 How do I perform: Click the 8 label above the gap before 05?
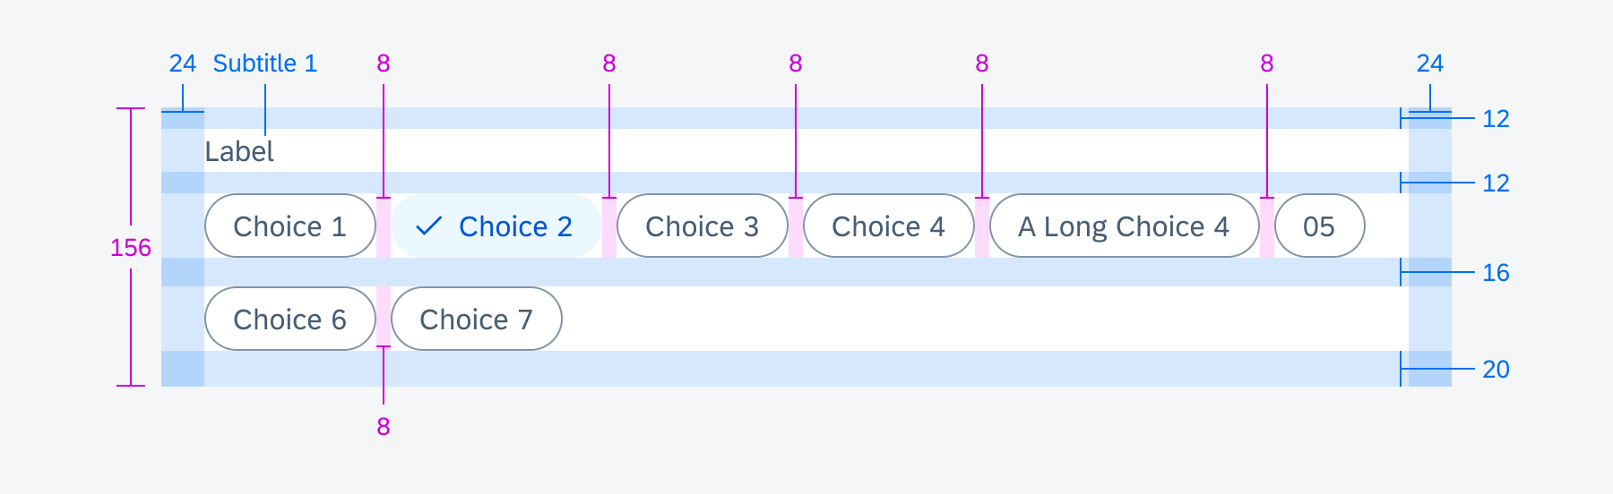pyautogui.click(x=1267, y=64)
